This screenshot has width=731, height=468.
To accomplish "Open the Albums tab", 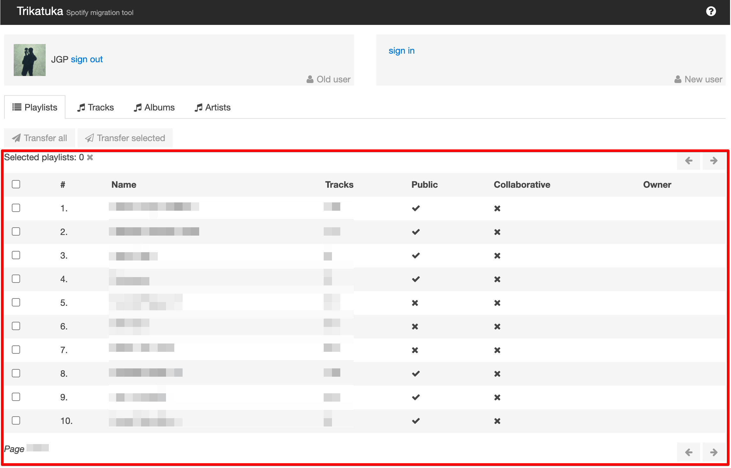I will click(x=154, y=107).
